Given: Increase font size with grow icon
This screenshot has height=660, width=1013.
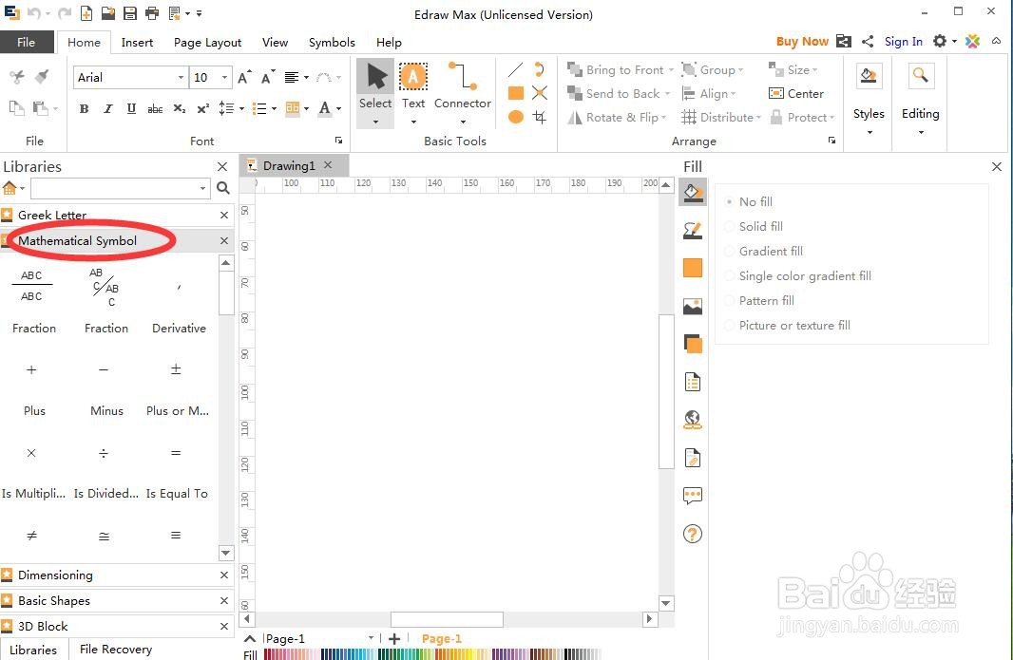Looking at the screenshot, I should click(x=244, y=78).
